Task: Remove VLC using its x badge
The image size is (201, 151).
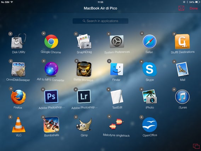Action: pyautogui.click(x=10, y=117)
